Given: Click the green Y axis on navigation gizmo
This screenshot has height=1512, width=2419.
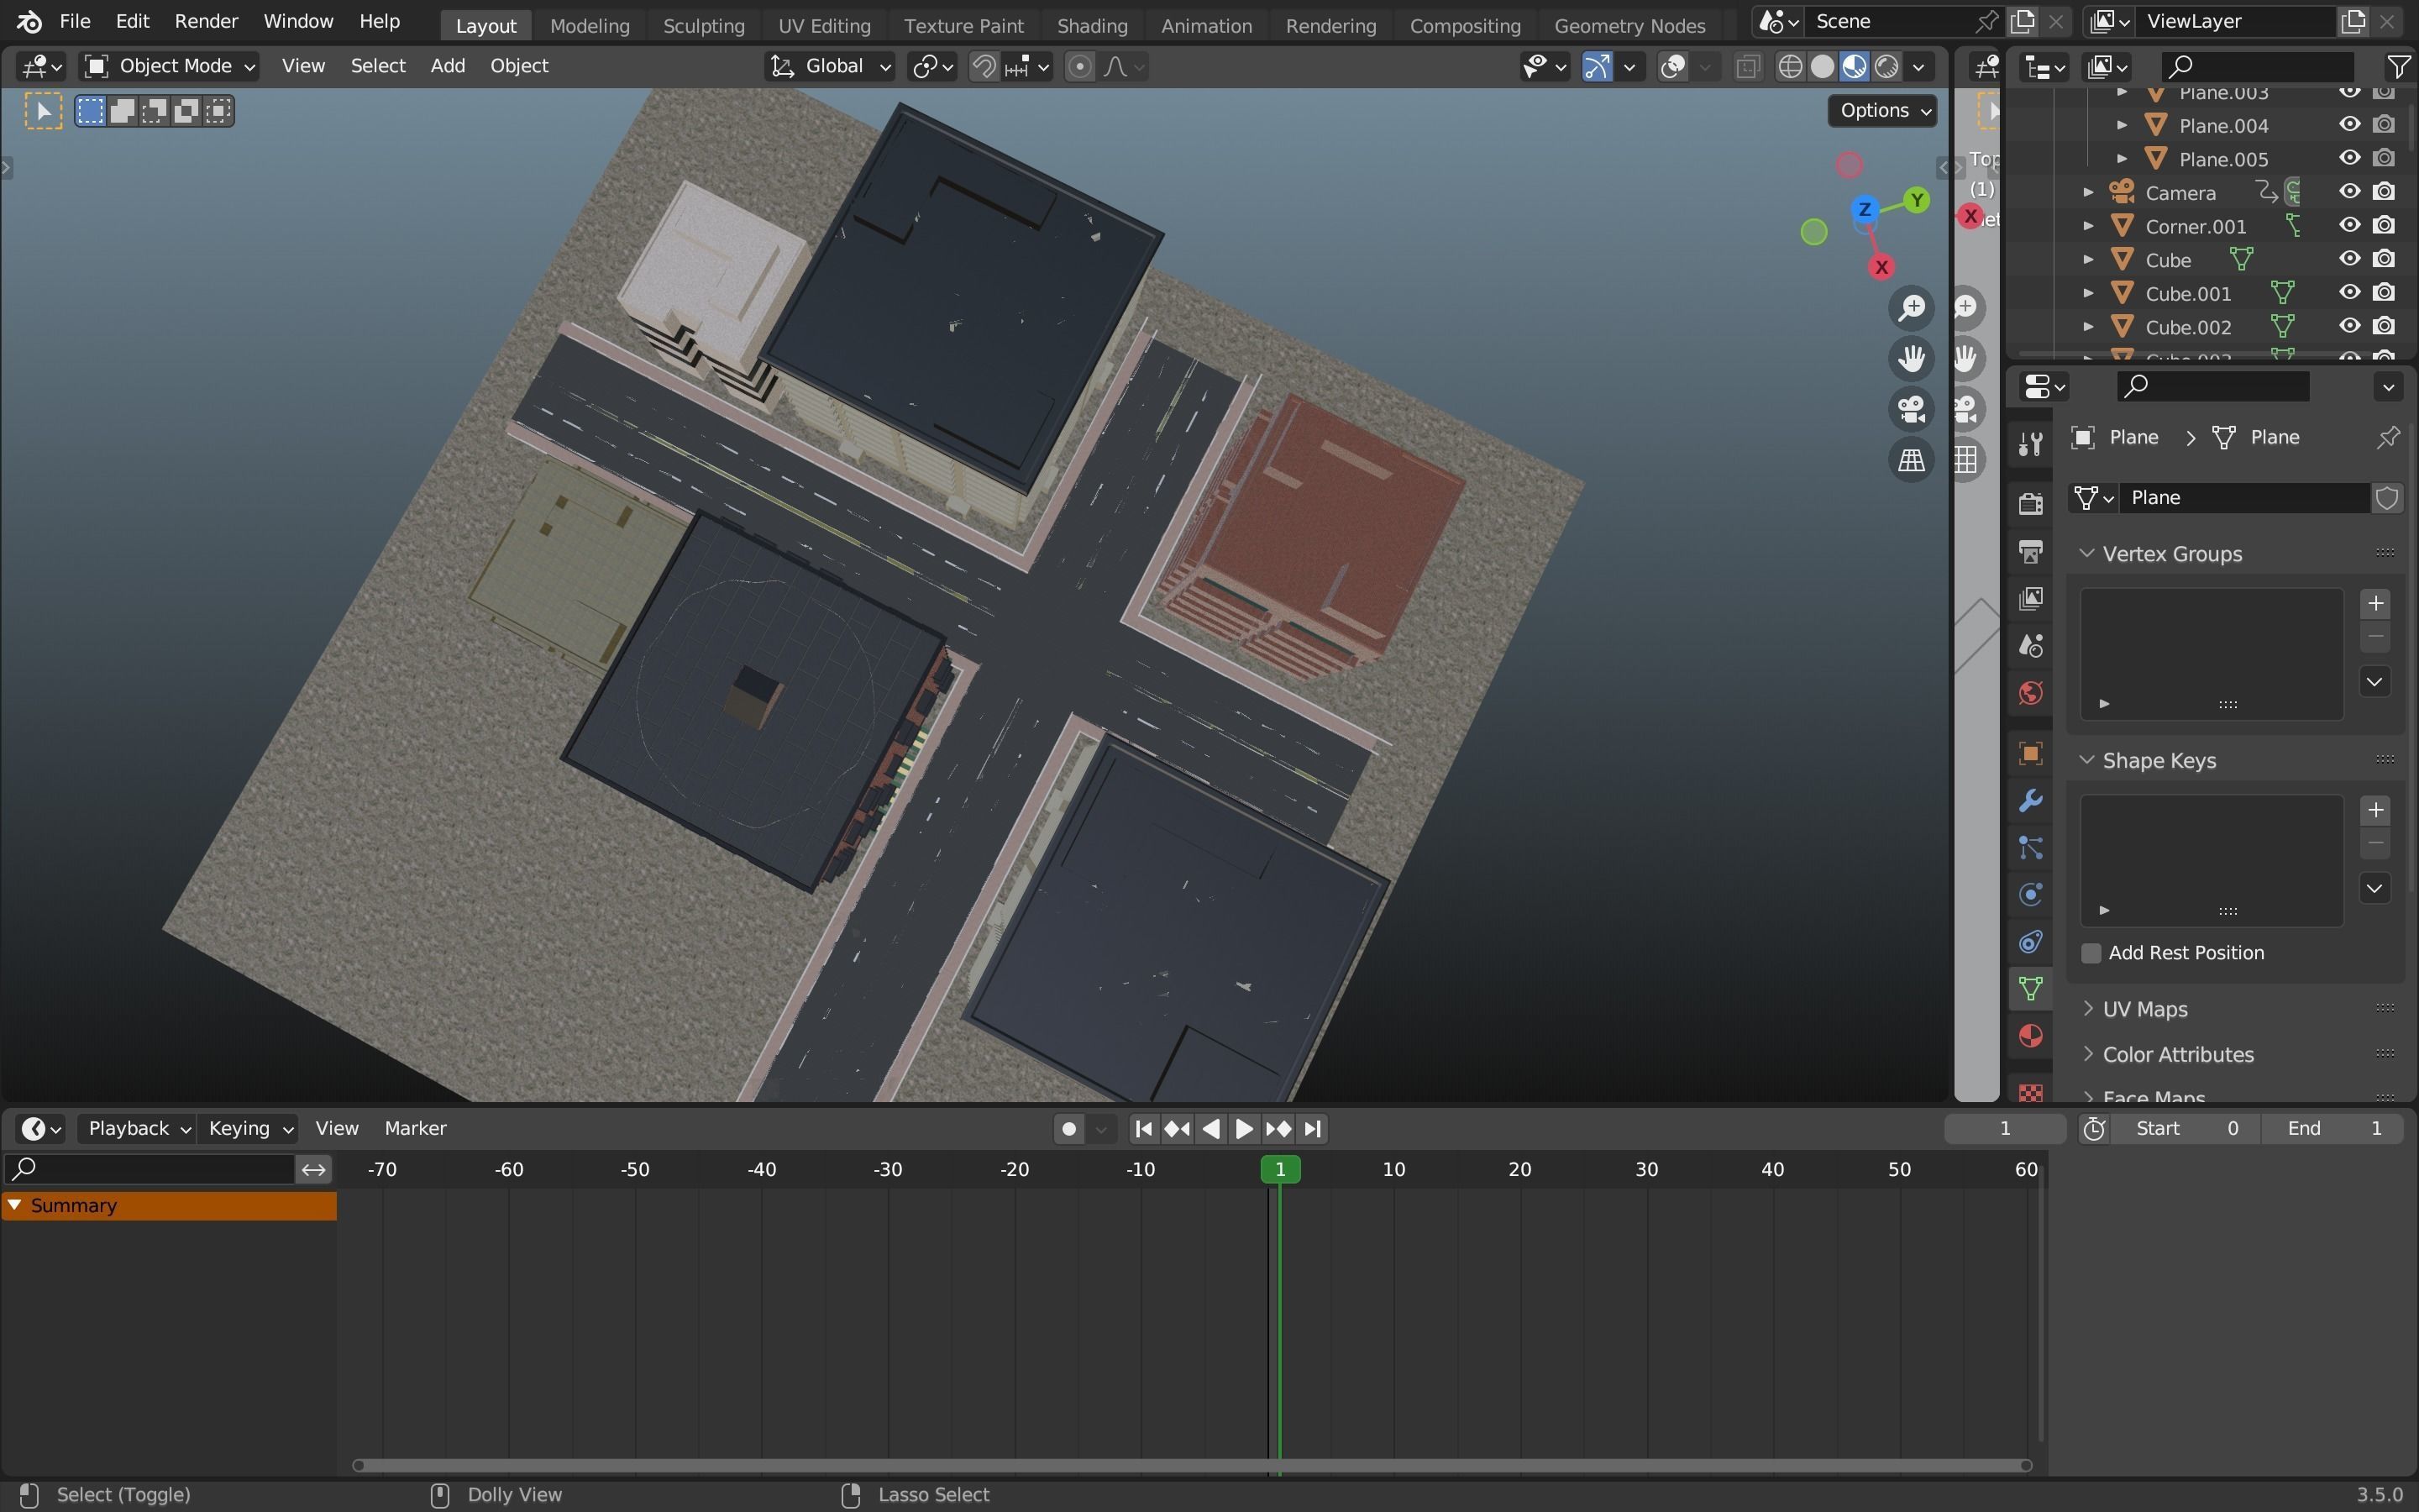Looking at the screenshot, I should pos(1916,200).
